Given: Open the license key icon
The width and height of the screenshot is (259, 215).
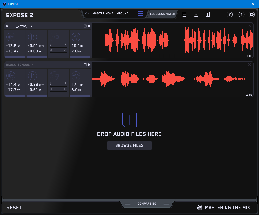Looking at the screenshot, I should tap(230, 14).
